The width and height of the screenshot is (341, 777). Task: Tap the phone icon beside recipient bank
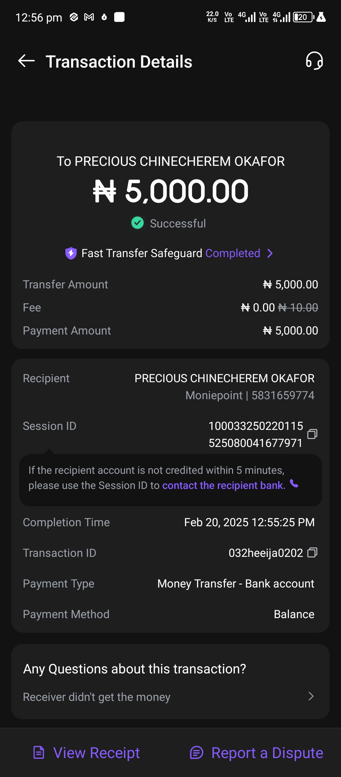[294, 484]
